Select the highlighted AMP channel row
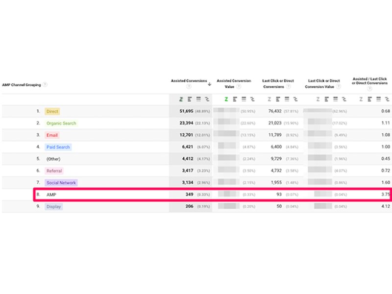The height and width of the screenshot is (294, 392). [51, 195]
